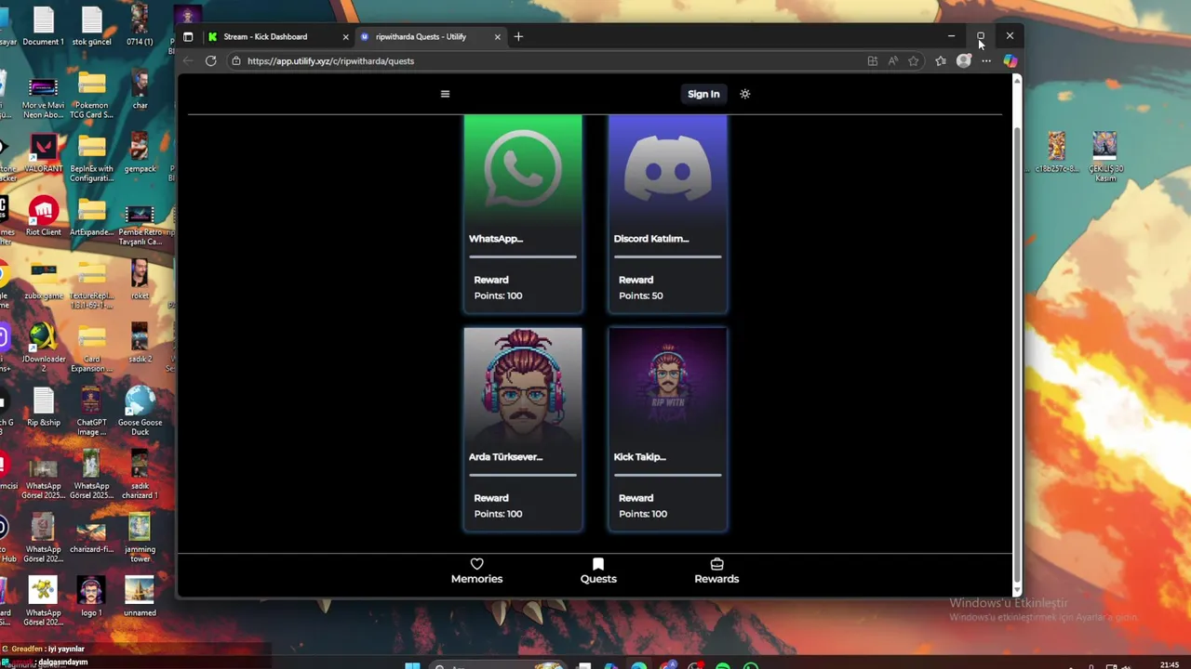Select Card Expansion folder

(x=91, y=348)
